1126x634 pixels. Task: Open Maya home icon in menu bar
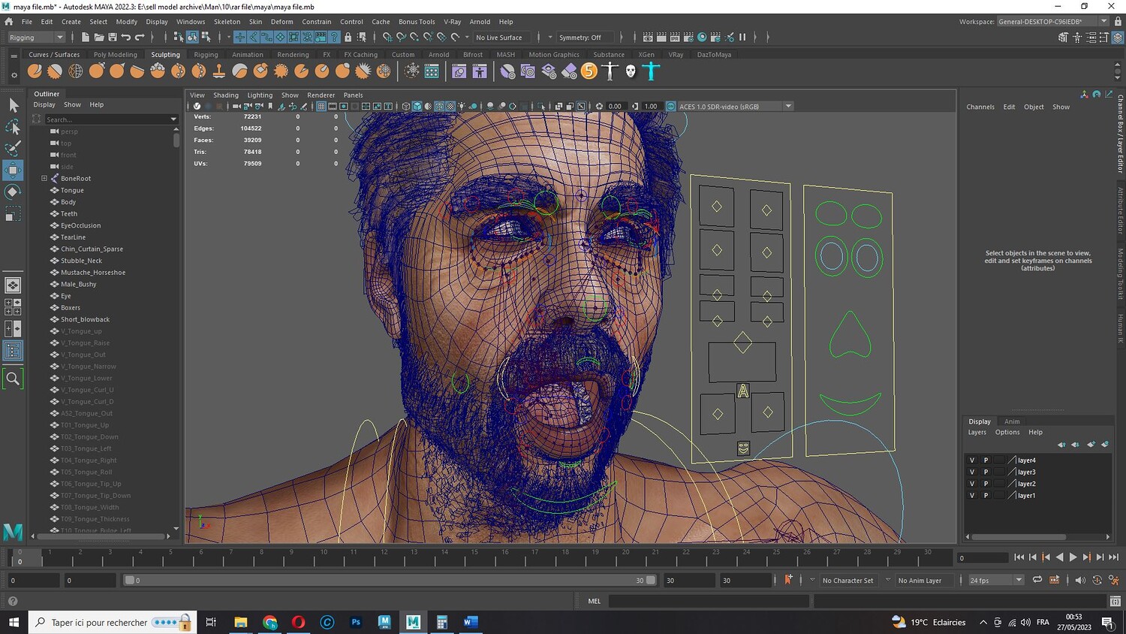pyautogui.click(x=9, y=22)
